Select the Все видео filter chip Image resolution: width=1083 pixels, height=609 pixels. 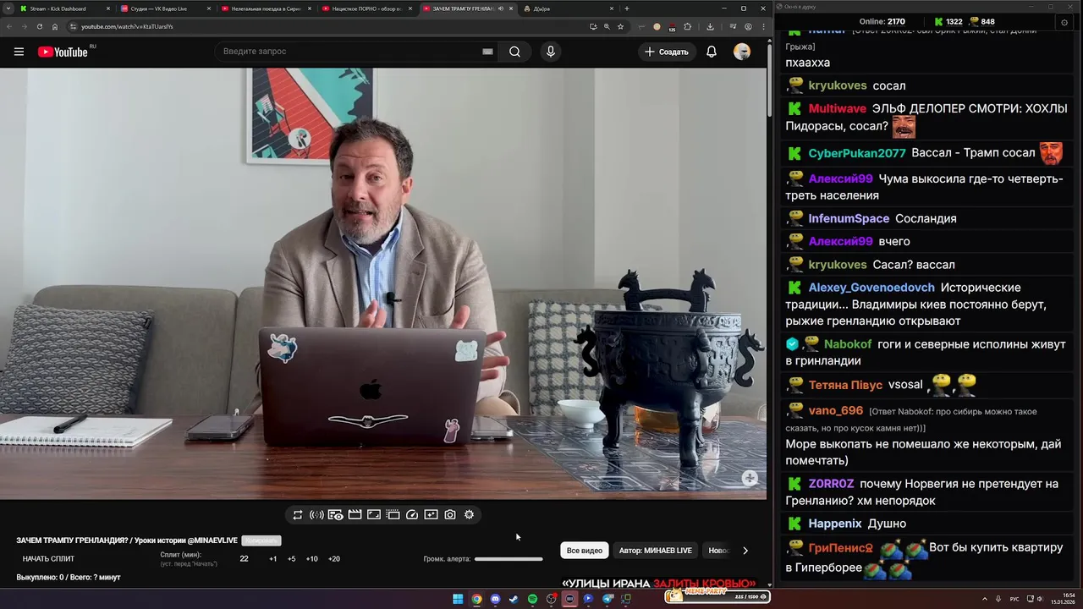585,551
